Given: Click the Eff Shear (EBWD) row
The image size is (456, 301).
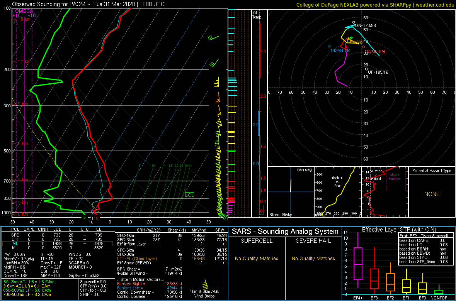Looking at the screenshot, I should click(x=172, y=263).
